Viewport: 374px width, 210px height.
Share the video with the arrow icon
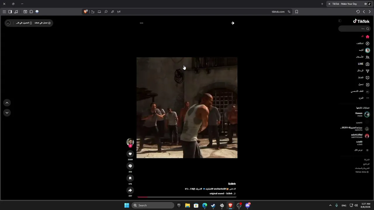pyautogui.click(x=130, y=190)
